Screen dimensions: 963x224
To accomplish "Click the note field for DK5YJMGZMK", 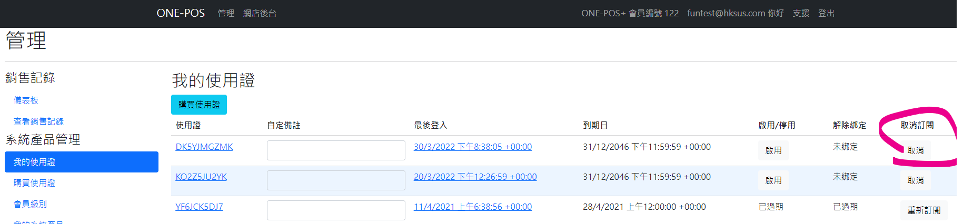I will coord(336,150).
